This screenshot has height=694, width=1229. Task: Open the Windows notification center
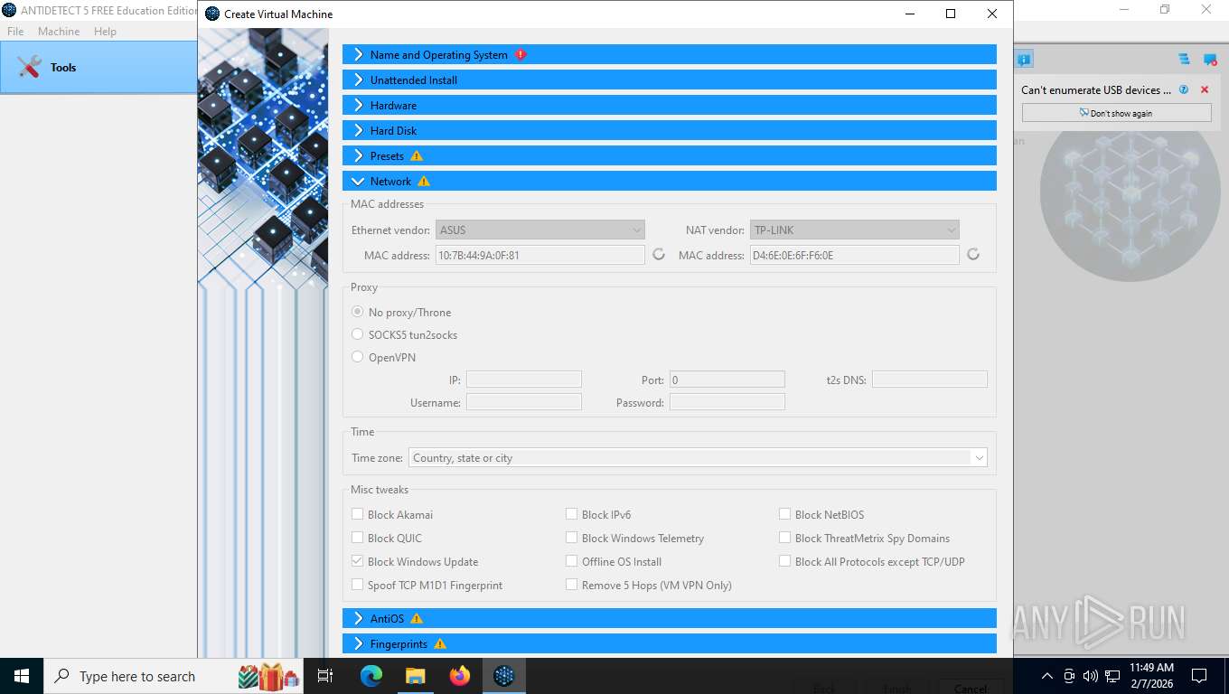[x=1199, y=676]
